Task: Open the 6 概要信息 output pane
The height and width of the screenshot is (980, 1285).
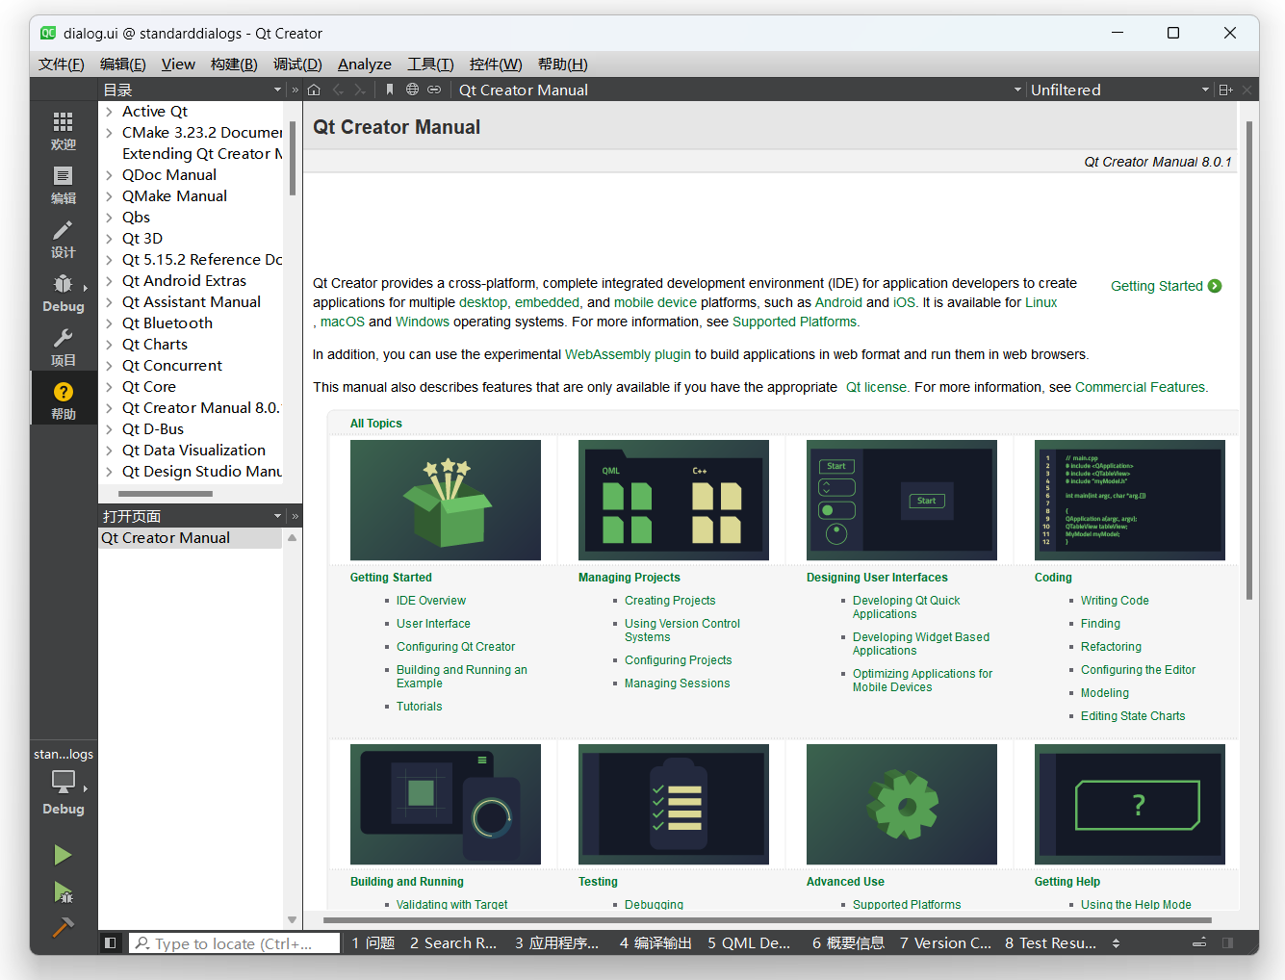Action: click(848, 943)
